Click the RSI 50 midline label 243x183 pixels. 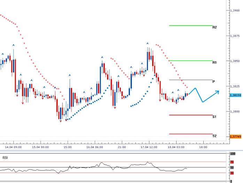(232, 167)
